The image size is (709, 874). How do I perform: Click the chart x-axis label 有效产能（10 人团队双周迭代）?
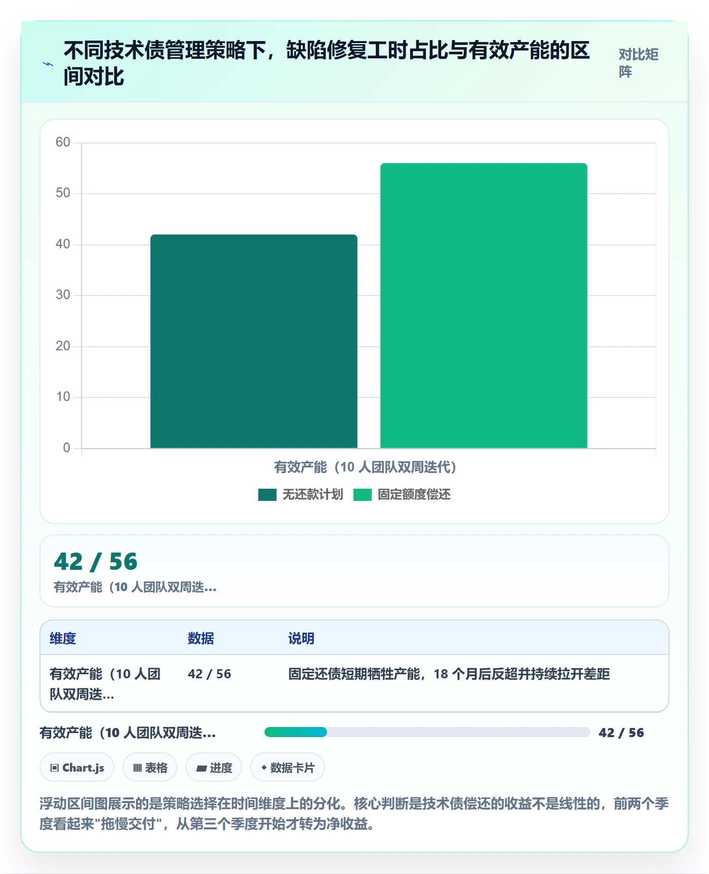(365, 467)
